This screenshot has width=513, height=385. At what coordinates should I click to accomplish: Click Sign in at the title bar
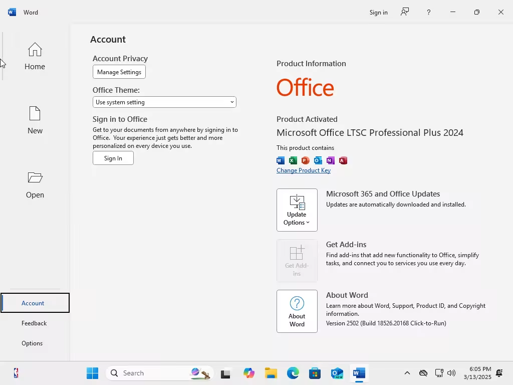pos(379,13)
